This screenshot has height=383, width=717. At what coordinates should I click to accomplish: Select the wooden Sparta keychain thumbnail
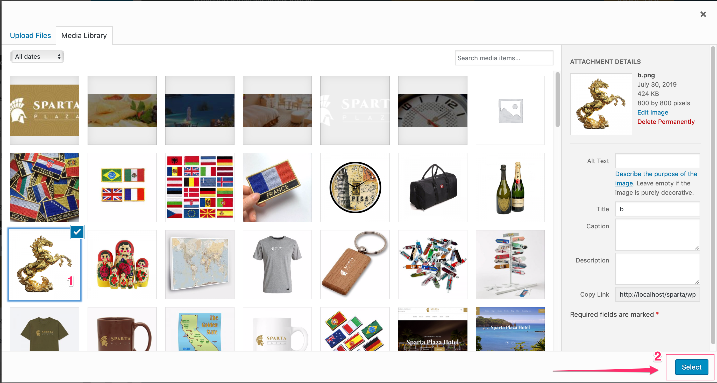click(354, 264)
